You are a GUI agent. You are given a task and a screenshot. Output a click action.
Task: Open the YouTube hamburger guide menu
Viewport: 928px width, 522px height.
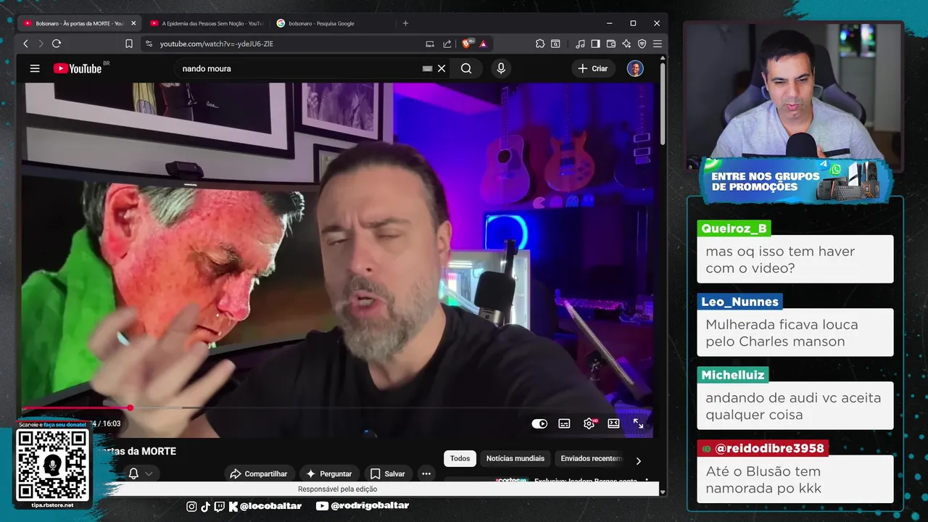(x=35, y=68)
